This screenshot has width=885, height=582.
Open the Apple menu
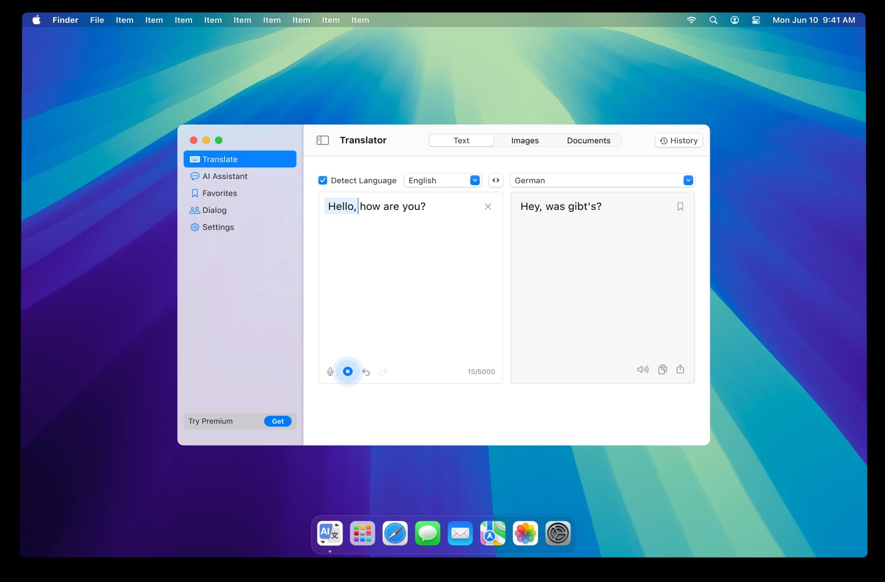36,20
